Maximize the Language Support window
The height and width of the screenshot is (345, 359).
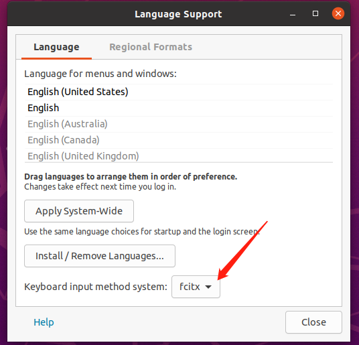point(315,14)
